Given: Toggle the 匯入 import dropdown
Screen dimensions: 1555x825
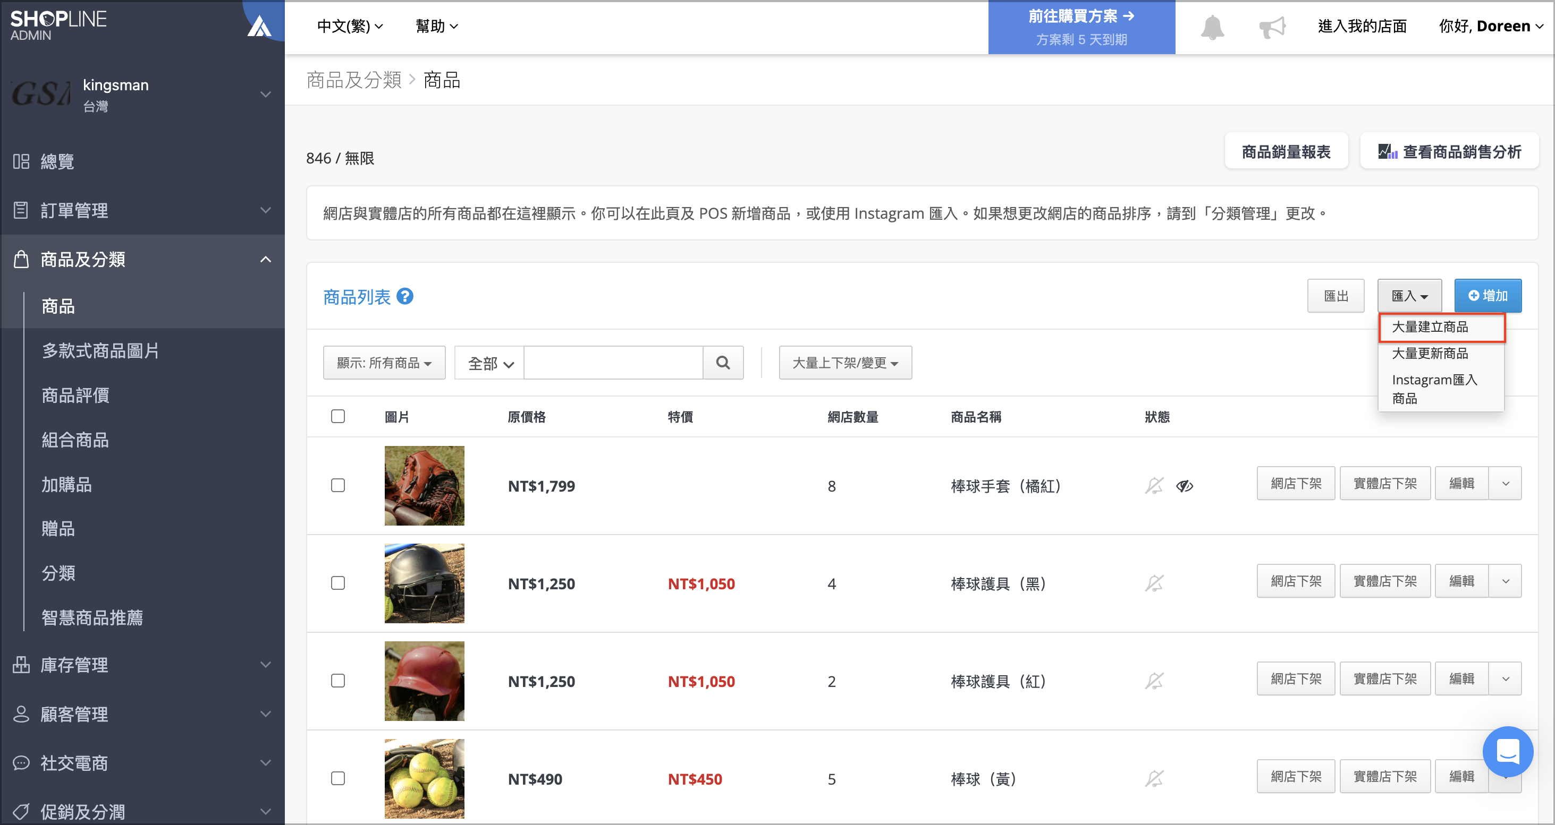Looking at the screenshot, I should (x=1409, y=296).
